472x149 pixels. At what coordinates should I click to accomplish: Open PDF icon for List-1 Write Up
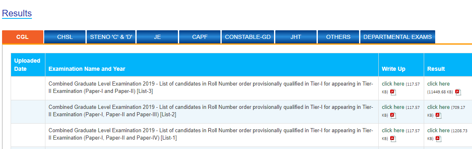coord(393,139)
